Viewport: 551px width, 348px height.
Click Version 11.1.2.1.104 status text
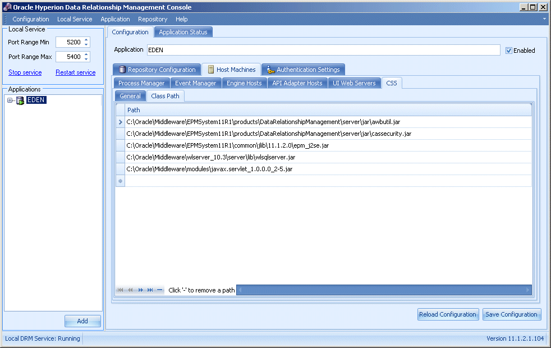click(x=515, y=338)
